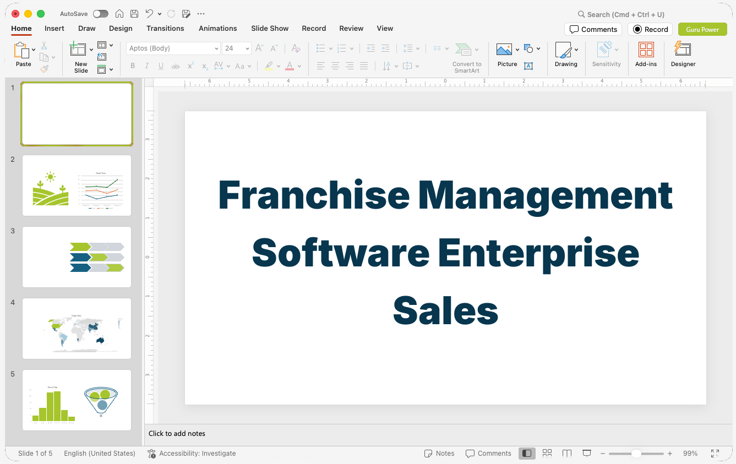The height and width of the screenshot is (464, 736).
Task: Click the Paste clipboard icon
Action: click(21, 51)
